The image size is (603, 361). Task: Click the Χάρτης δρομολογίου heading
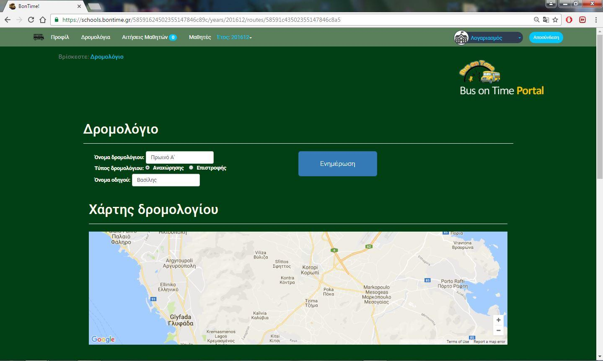pos(153,209)
